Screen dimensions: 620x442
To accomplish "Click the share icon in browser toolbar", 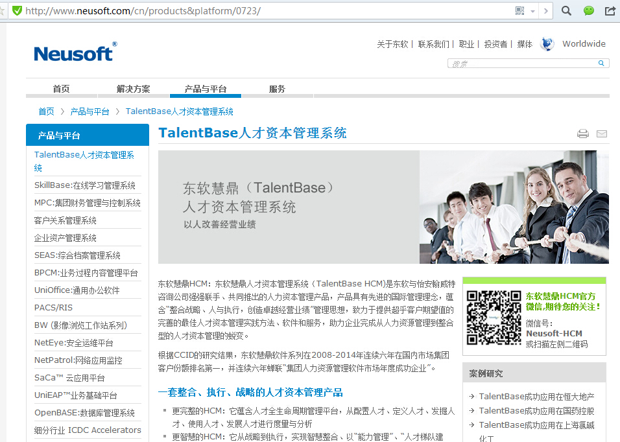I will point(610,10).
